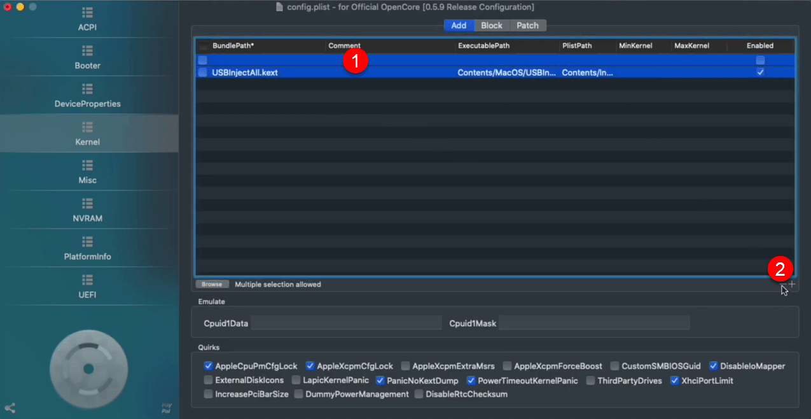
Task: Select the Kernel section in the sidebar
Action: 88,134
